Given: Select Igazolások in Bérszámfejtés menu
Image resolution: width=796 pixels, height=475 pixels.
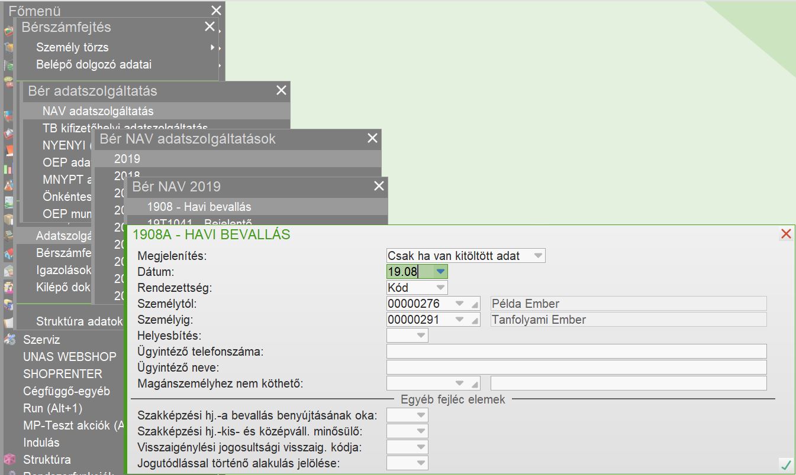Looking at the screenshot, I should pos(64,271).
